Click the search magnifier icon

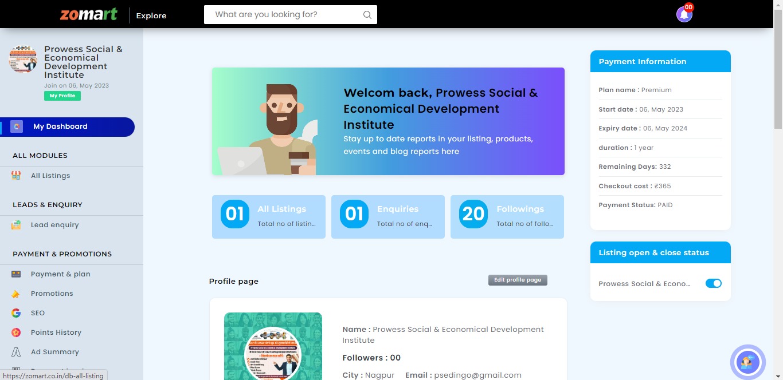(367, 15)
